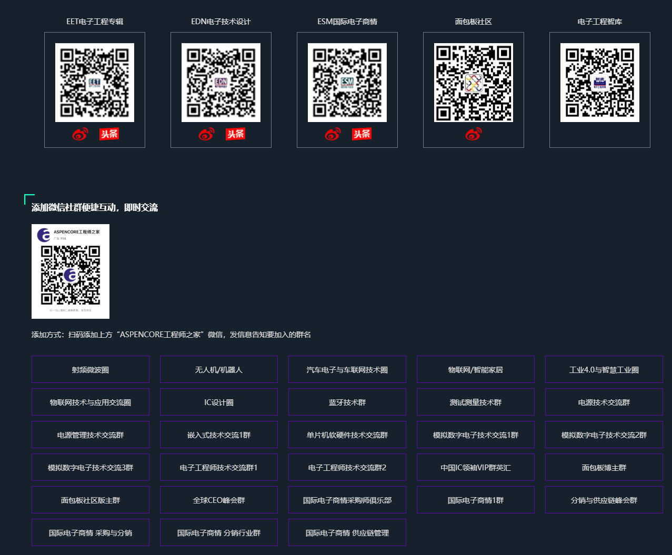Select 模拟数字电子技术交流3群
Viewport: 672px width, 555px height.
click(91, 467)
